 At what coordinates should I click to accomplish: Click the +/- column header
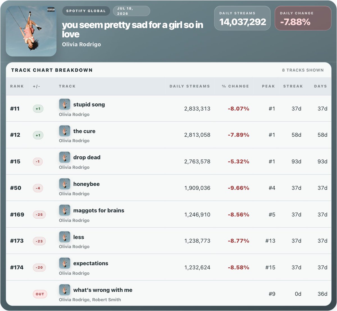(x=37, y=86)
